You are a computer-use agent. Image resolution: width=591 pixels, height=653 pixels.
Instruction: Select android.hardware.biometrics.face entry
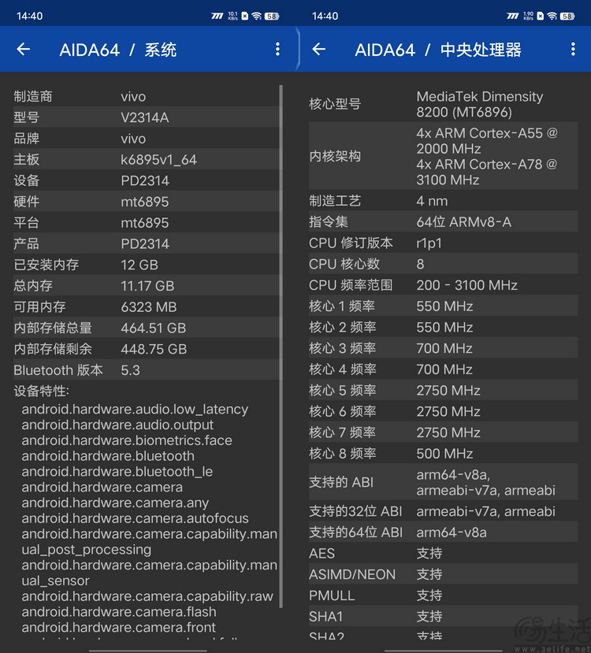coord(127,440)
